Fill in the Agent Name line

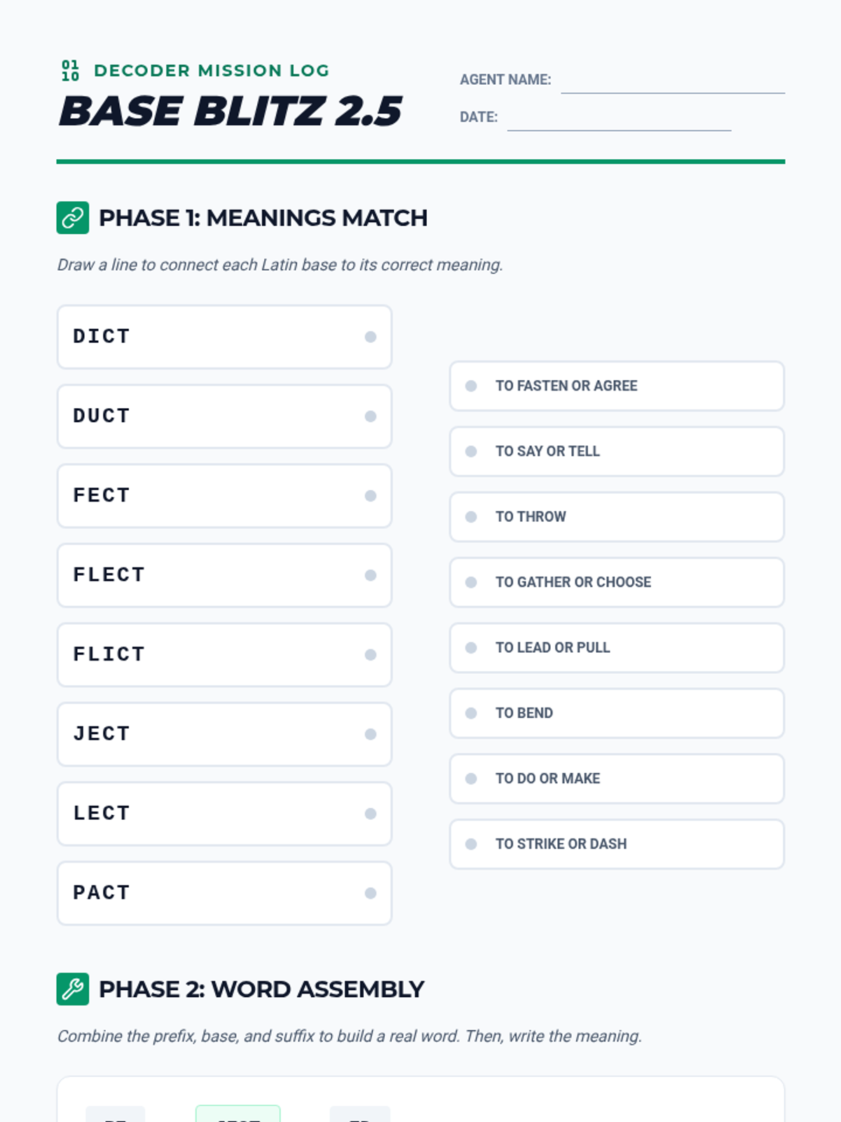click(673, 83)
